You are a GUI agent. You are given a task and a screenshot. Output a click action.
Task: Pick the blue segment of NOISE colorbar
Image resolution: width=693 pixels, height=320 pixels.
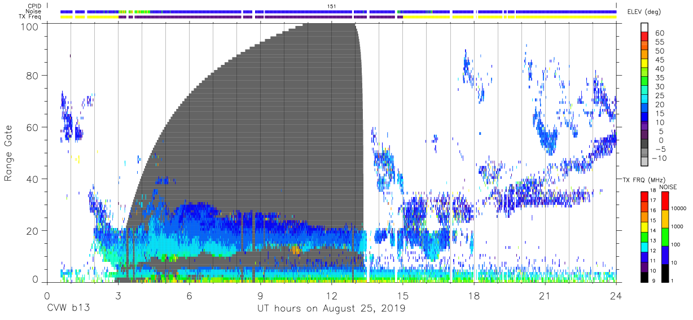(x=665, y=255)
